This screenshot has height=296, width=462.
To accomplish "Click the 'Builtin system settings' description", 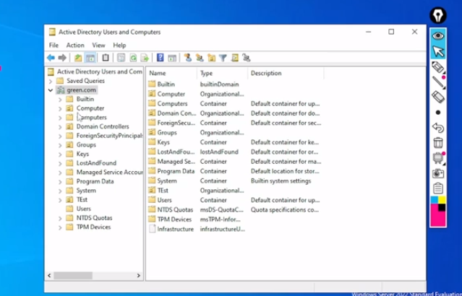I will 281,181.
